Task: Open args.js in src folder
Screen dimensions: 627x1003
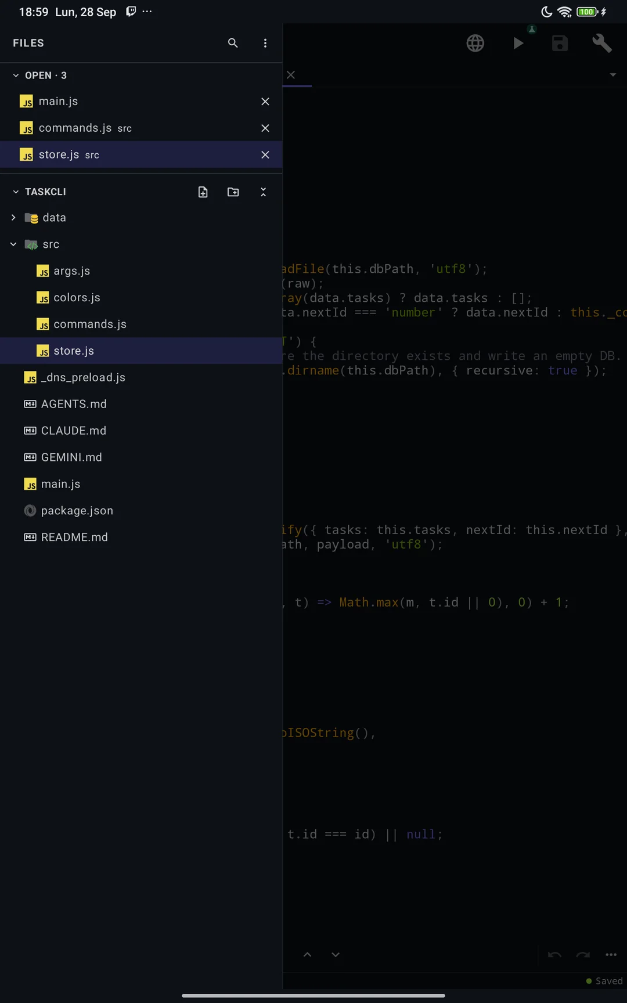Action: 141,271
